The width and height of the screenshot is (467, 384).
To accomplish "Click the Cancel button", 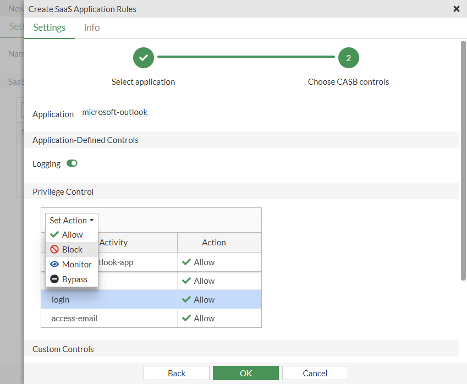I will 315,373.
